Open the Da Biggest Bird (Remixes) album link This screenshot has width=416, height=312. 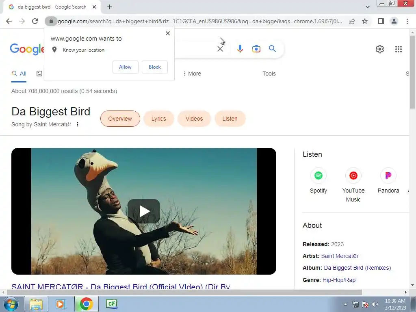pyautogui.click(x=357, y=268)
